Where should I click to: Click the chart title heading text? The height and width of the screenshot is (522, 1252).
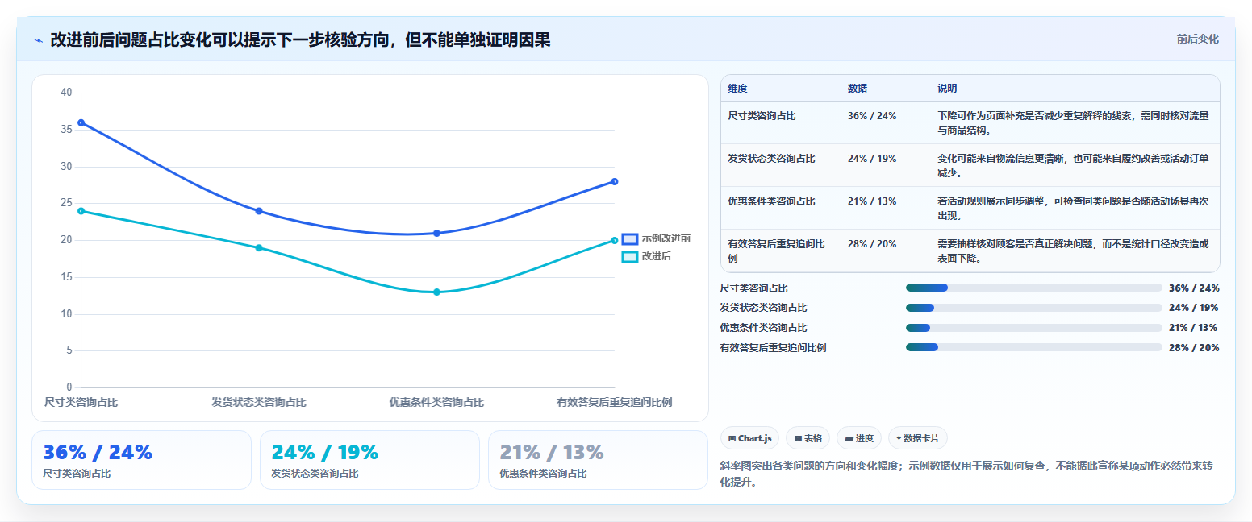click(x=300, y=39)
